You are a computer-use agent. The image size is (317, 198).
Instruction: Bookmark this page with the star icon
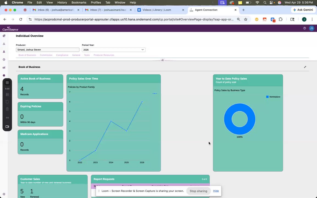tap(246, 20)
